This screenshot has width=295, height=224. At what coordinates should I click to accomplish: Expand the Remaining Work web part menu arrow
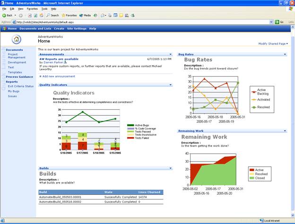[285, 131]
